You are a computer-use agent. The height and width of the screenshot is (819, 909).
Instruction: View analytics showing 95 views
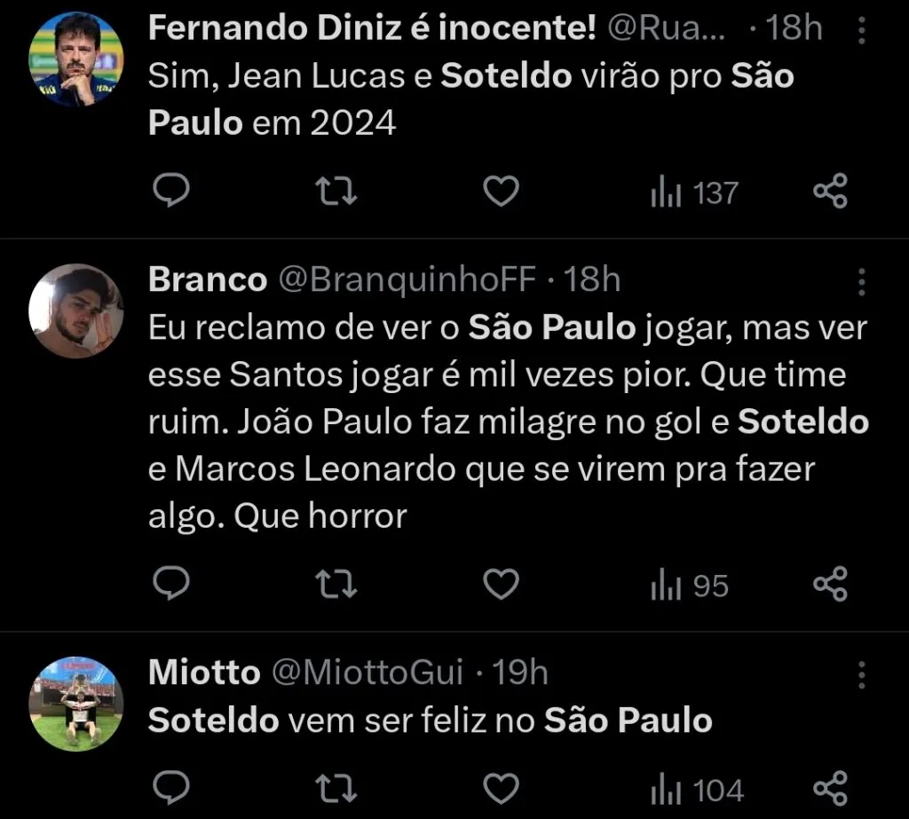689,586
